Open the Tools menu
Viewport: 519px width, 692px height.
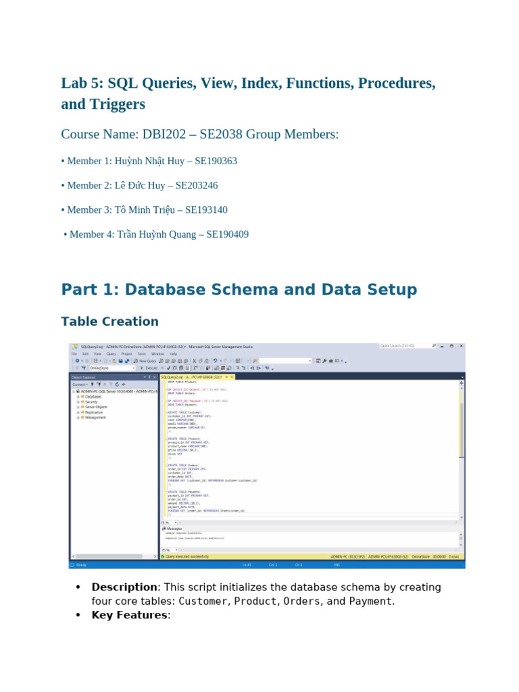[142, 353]
